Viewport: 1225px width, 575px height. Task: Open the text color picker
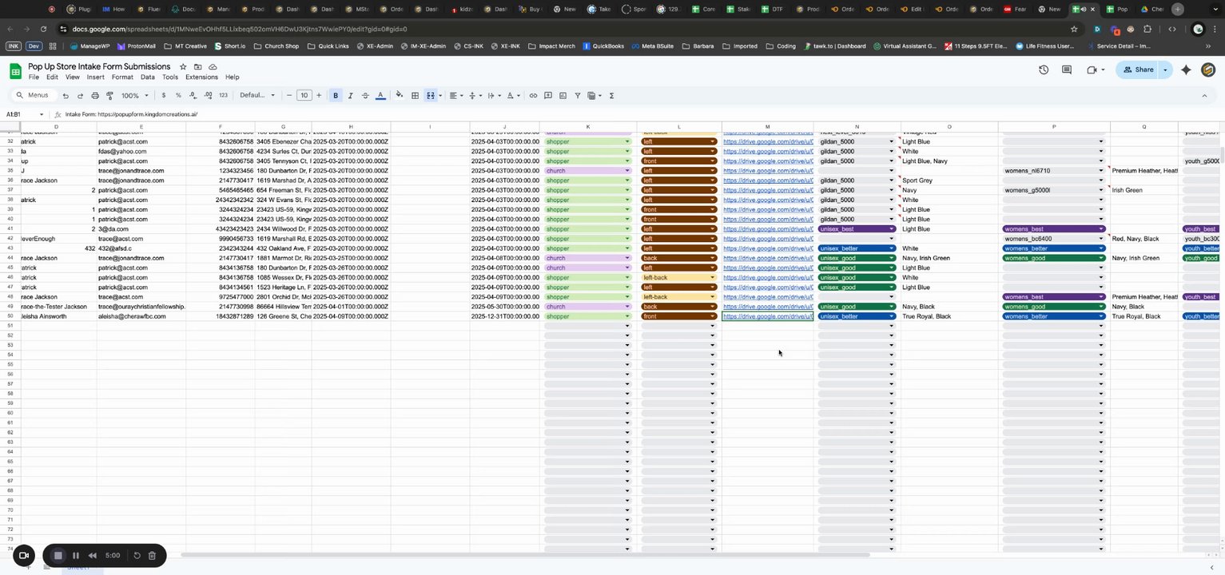(x=380, y=96)
